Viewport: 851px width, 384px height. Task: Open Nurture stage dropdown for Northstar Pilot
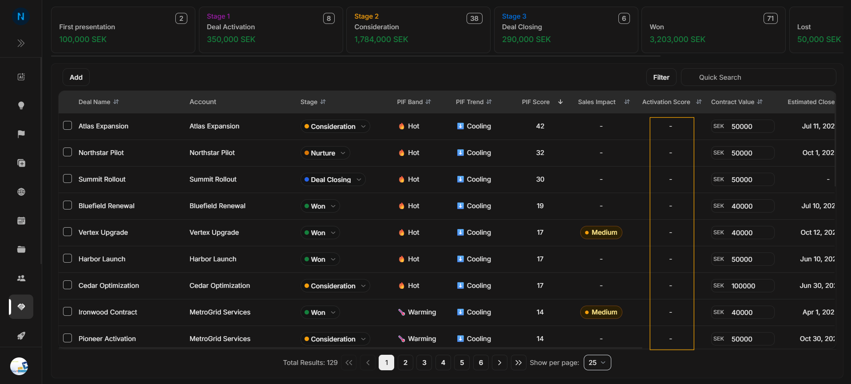325,153
